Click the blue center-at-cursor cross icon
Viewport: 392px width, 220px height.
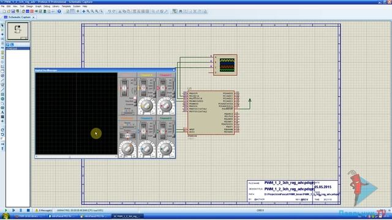(x=84, y=11)
